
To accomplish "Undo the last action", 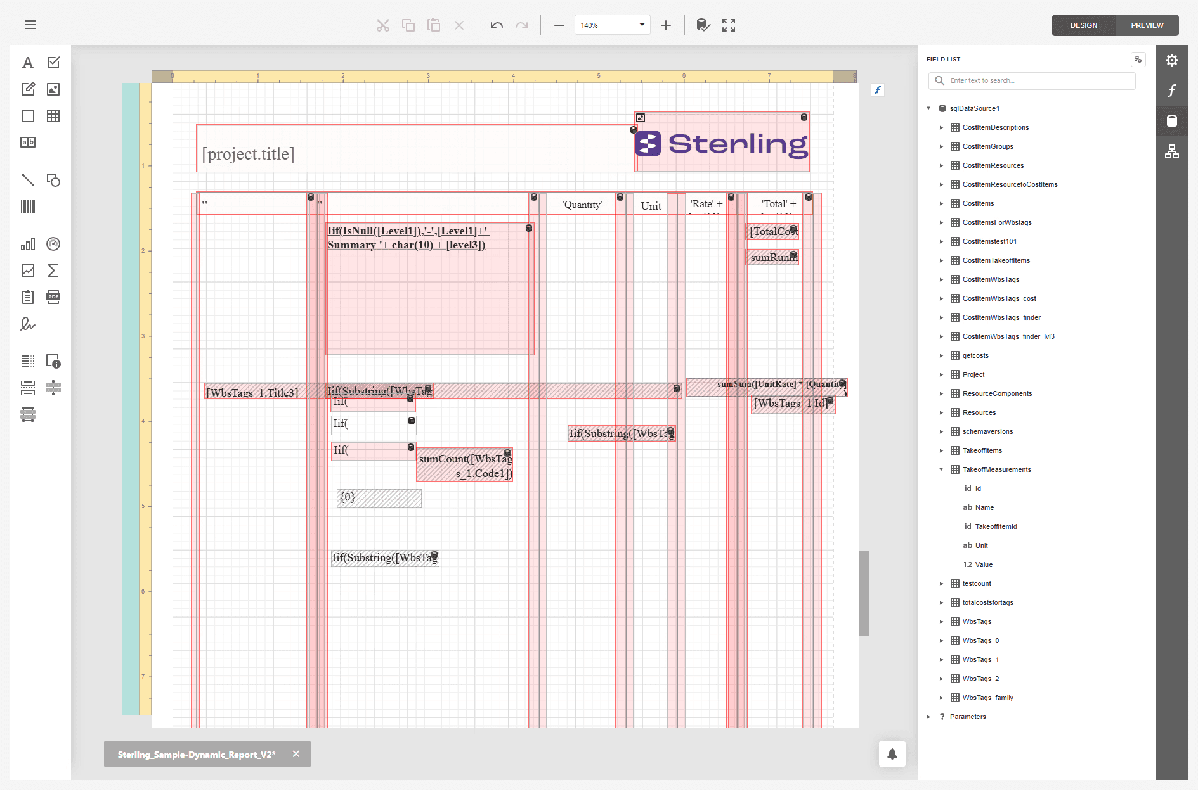I will pos(497,25).
